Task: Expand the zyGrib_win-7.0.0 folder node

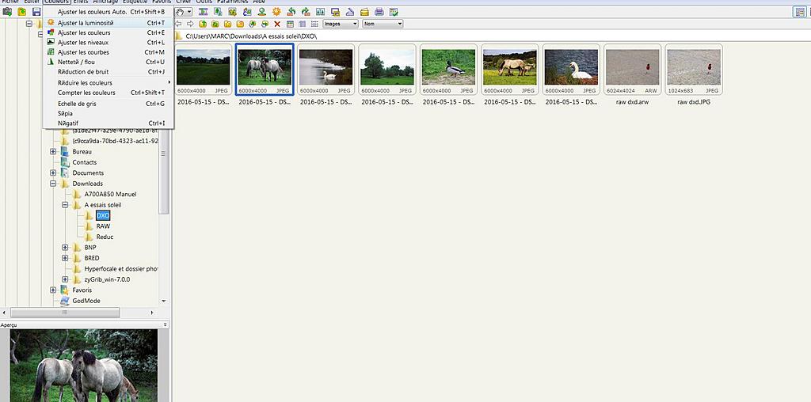Action: [65, 279]
